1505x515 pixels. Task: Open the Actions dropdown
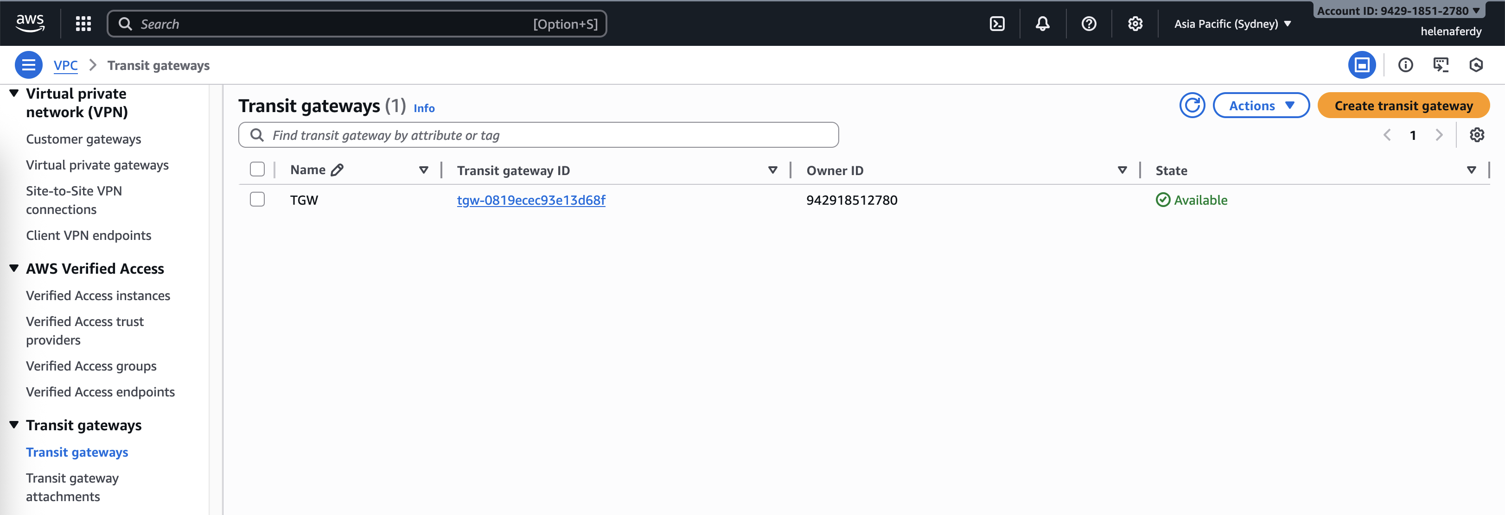click(1261, 106)
